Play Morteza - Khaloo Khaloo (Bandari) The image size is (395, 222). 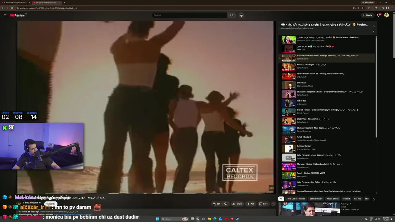[x=327, y=166]
